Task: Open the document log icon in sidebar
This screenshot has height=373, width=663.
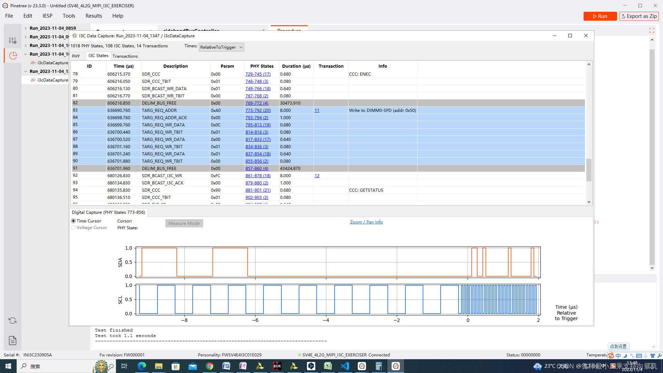Action: 13,341
